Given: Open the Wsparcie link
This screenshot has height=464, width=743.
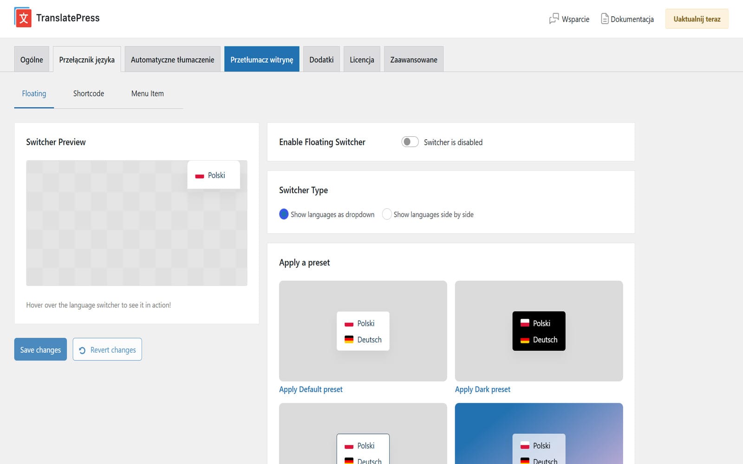Looking at the screenshot, I should click(569, 19).
